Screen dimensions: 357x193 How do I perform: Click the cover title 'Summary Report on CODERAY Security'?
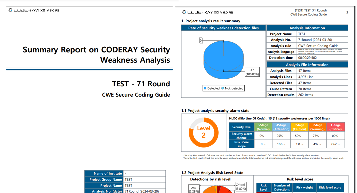point(96,50)
